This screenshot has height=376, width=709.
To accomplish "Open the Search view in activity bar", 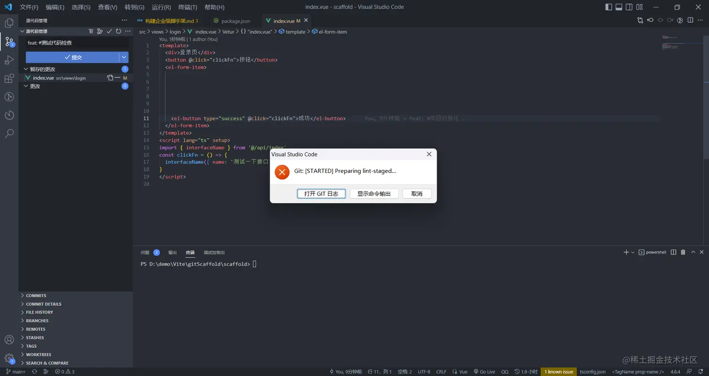I will pyautogui.click(x=9, y=133).
